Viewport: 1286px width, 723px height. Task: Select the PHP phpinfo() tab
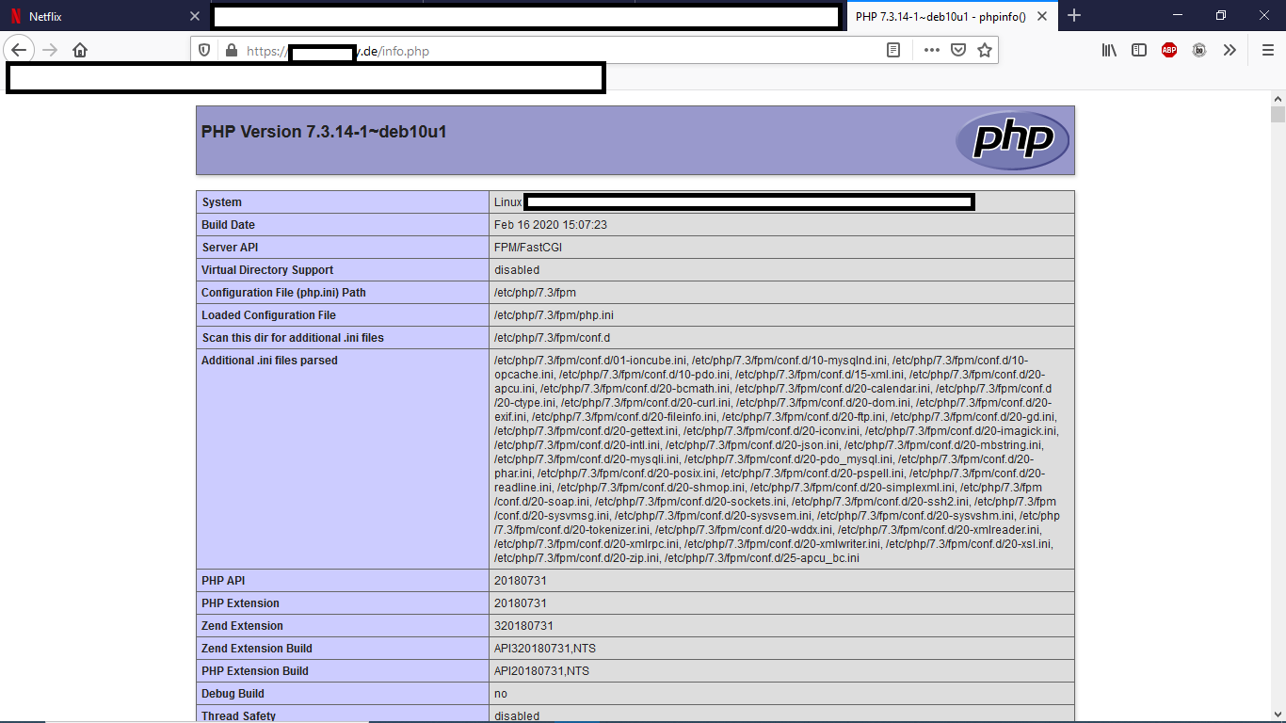click(x=940, y=16)
